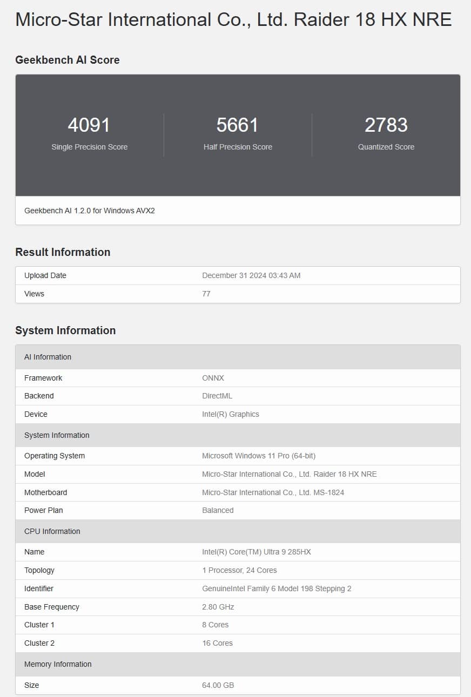The width and height of the screenshot is (471, 697).
Task: Click the Backend DirectML value
Action: (x=217, y=396)
